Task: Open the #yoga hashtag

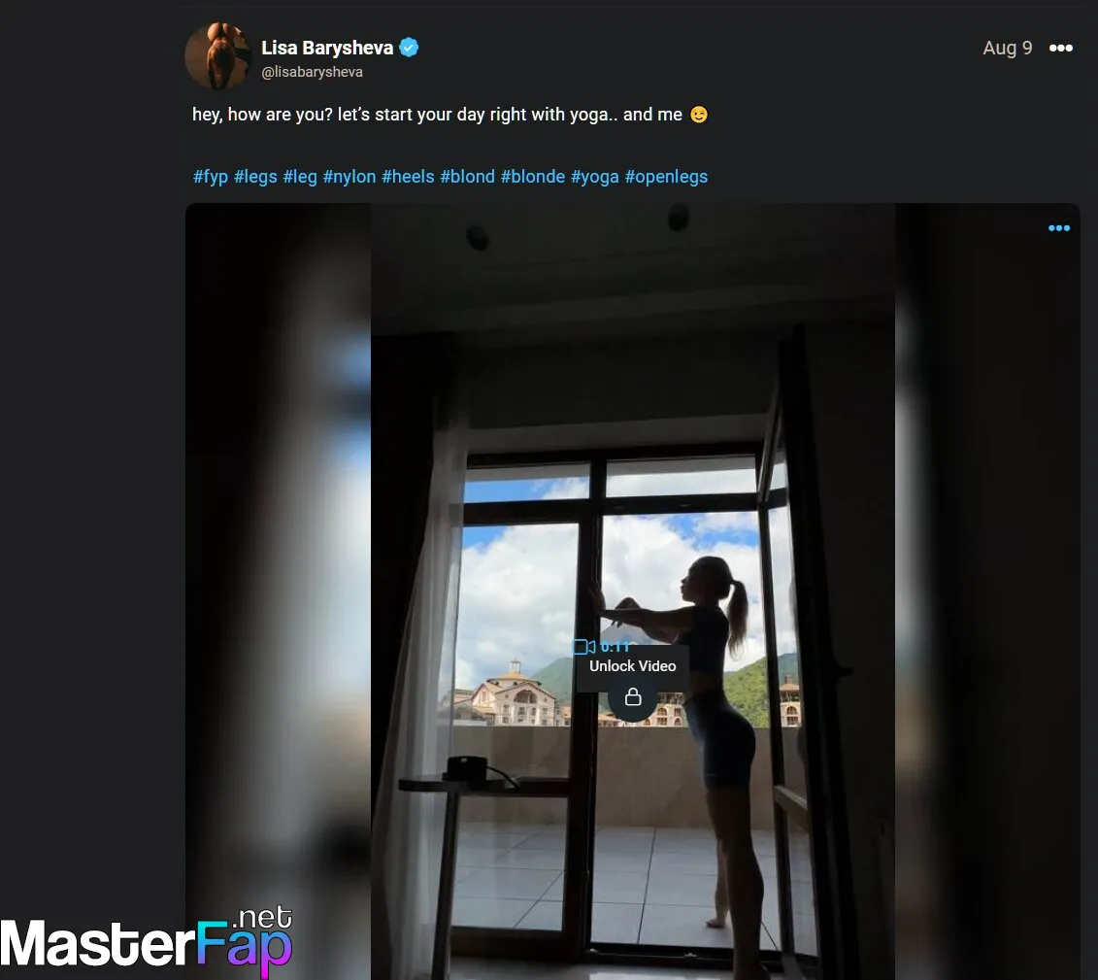Action: [x=594, y=177]
